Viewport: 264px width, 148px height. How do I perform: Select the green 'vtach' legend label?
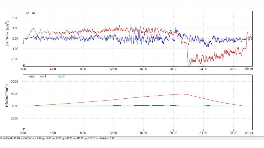61,77
